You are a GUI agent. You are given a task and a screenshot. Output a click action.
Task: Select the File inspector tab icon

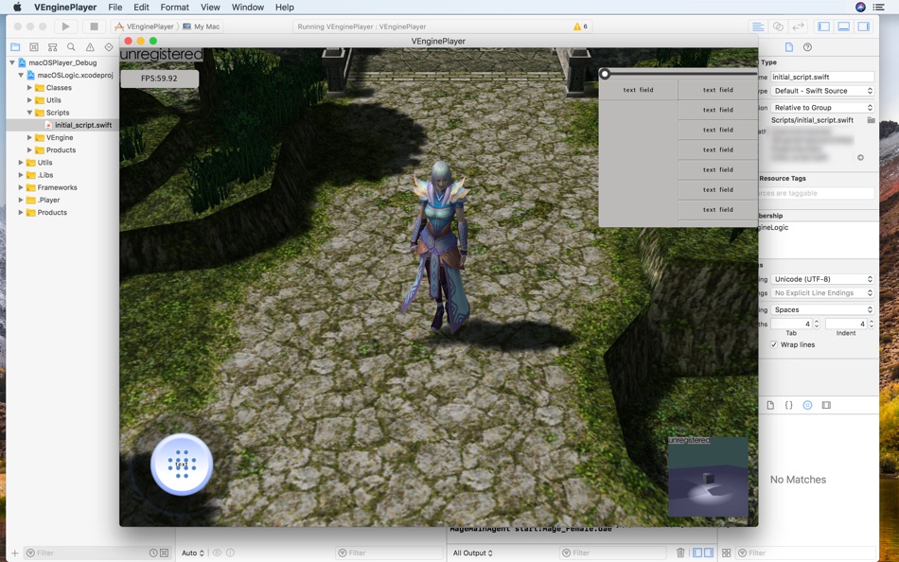(789, 47)
